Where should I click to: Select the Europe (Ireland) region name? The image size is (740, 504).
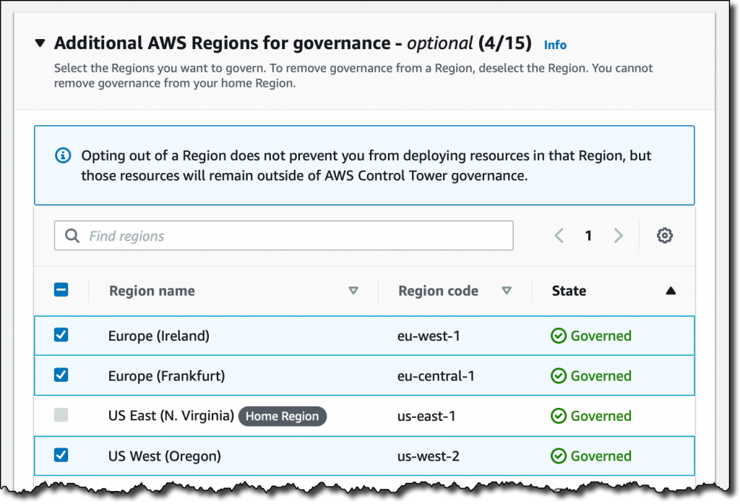click(x=158, y=336)
